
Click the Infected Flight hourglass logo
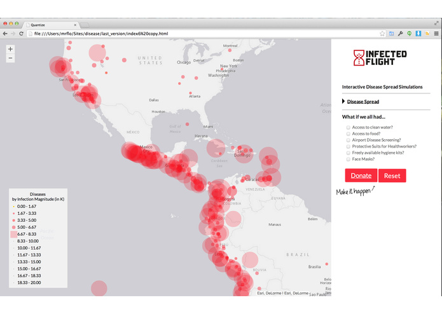pos(359,58)
